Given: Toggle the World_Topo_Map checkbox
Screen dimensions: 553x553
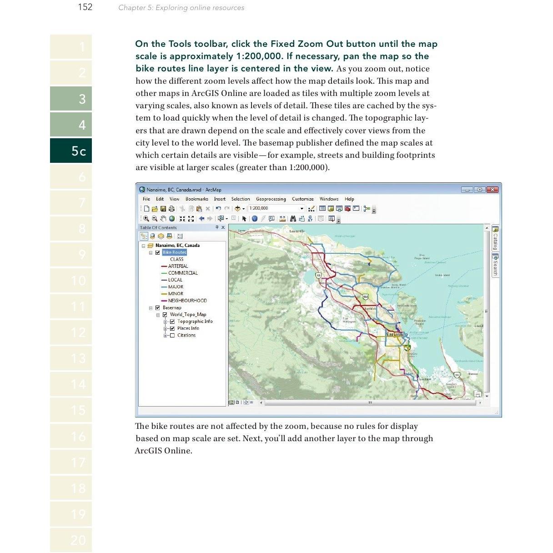Looking at the screenshot, I should 165,315.
